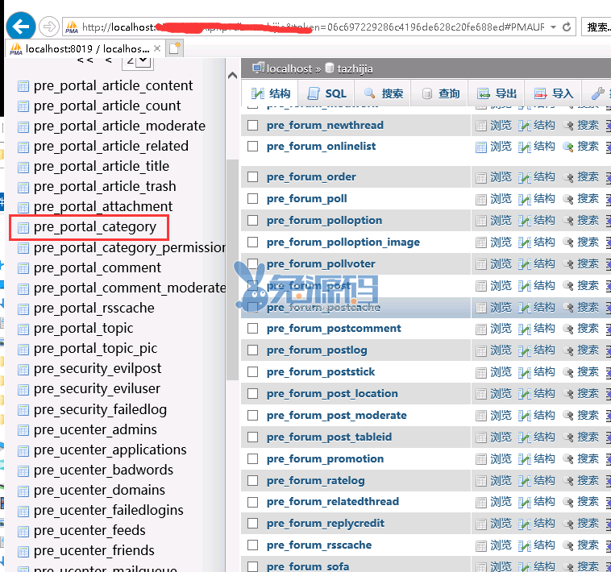Check the pre_forum_onlinelist checkbox
The height and width of the screenshot is (572, 611).
[252, 147]
